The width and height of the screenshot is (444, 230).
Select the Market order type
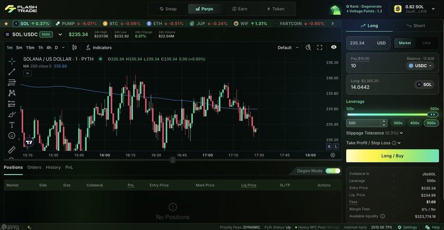(x=405, y=43)
